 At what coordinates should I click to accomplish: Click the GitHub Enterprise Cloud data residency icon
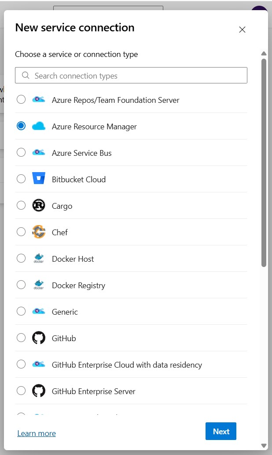(x=39, y=364)
